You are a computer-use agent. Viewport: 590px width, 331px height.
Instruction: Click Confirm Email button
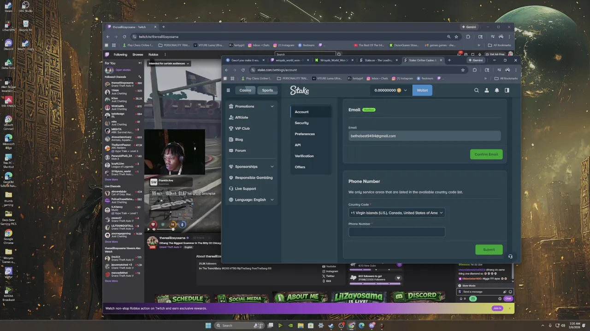point(486,154)
